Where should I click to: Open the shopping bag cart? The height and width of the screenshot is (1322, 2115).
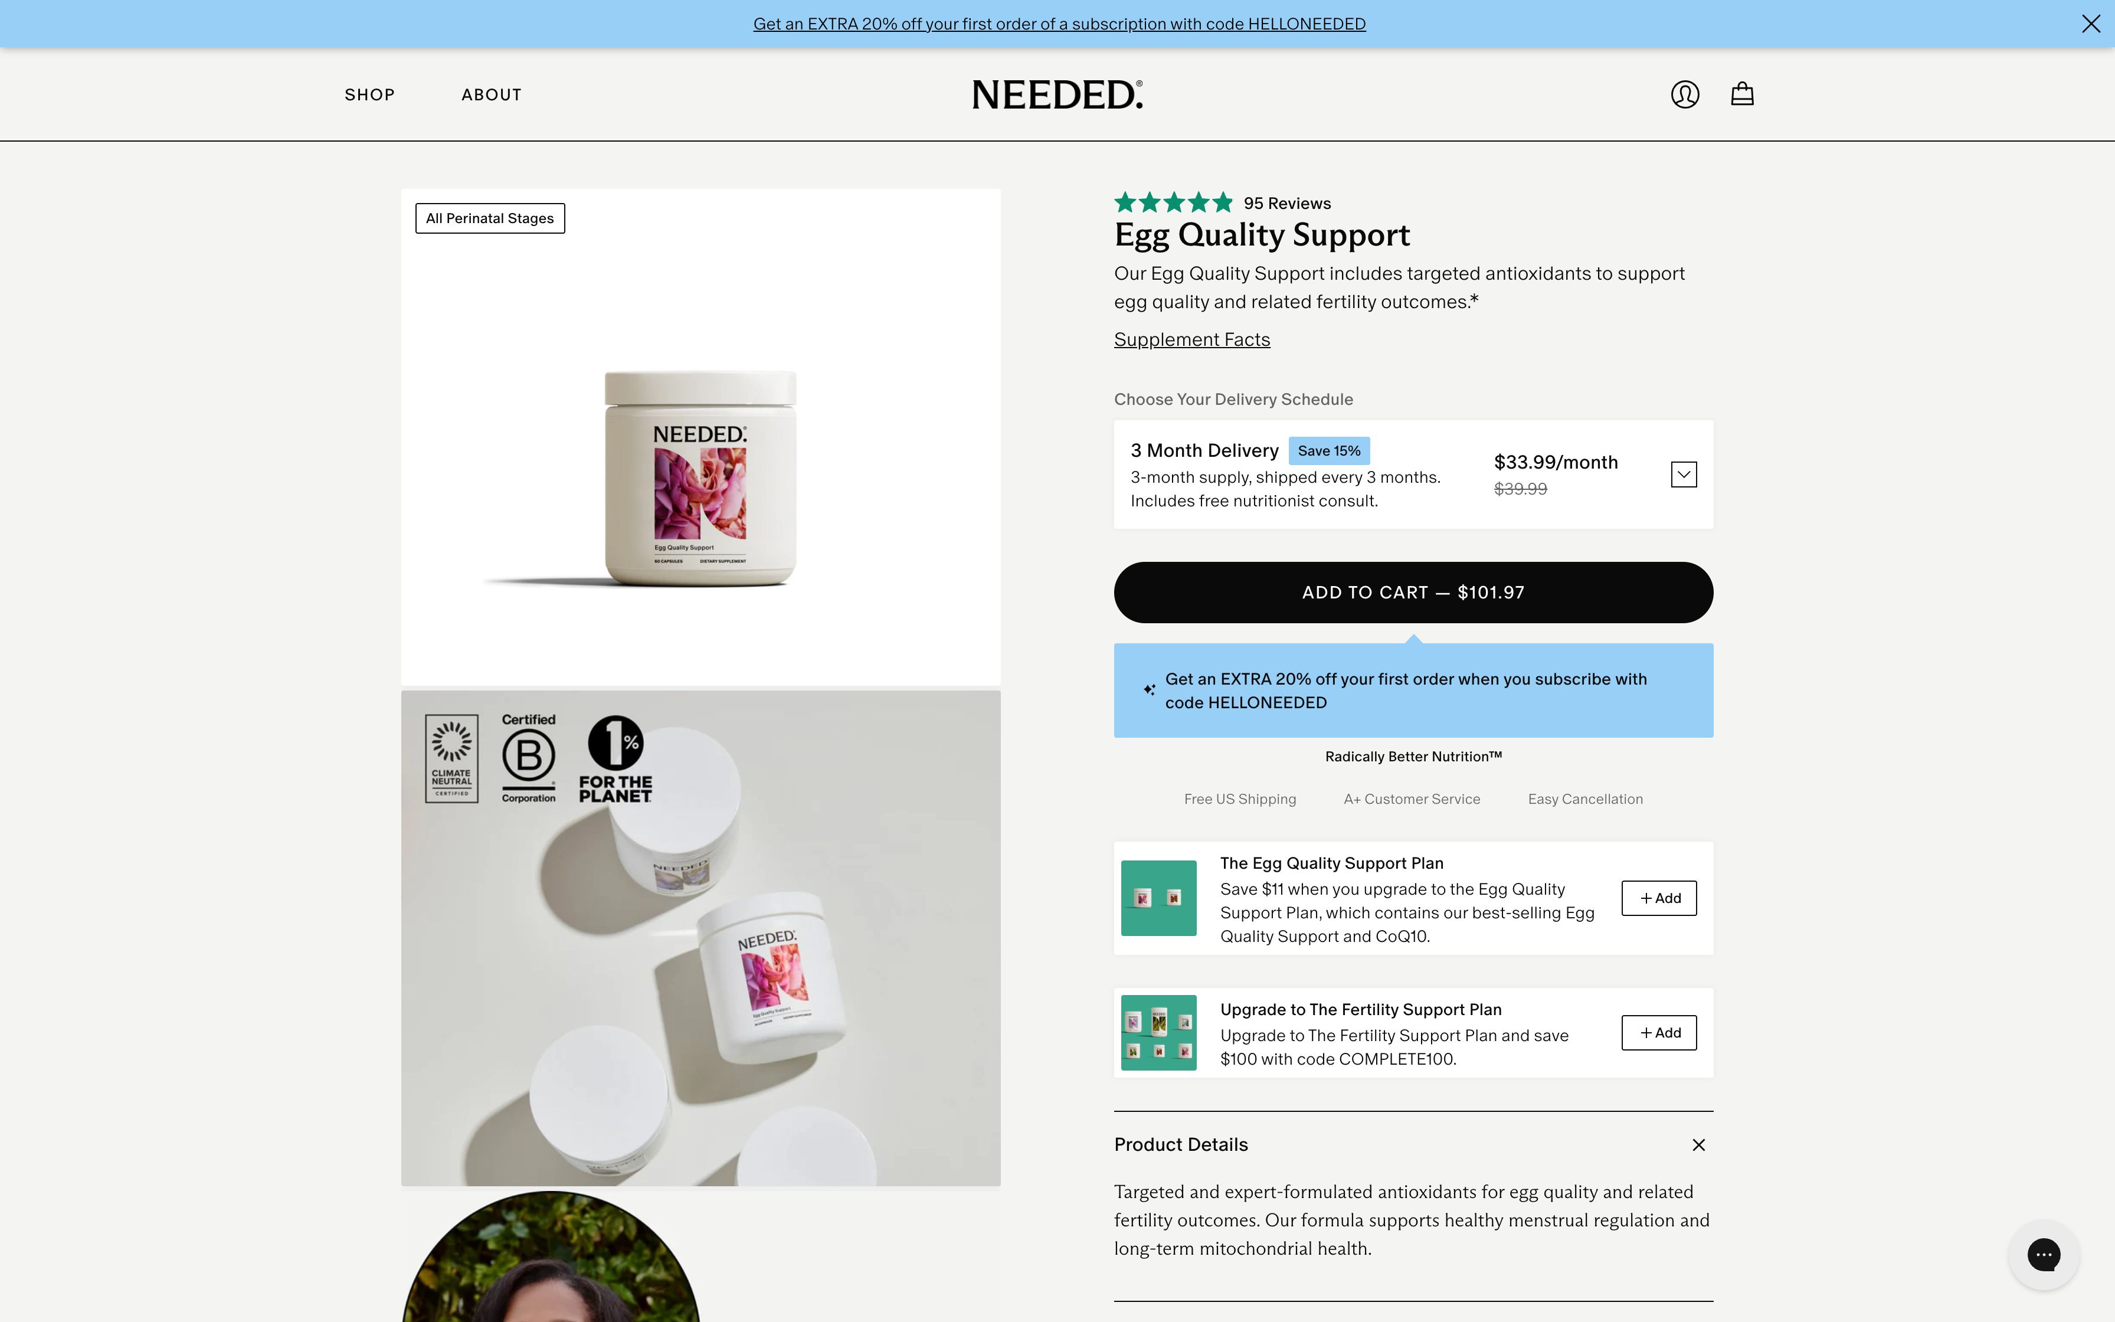pyautogui.click(x=1742, y=94)
